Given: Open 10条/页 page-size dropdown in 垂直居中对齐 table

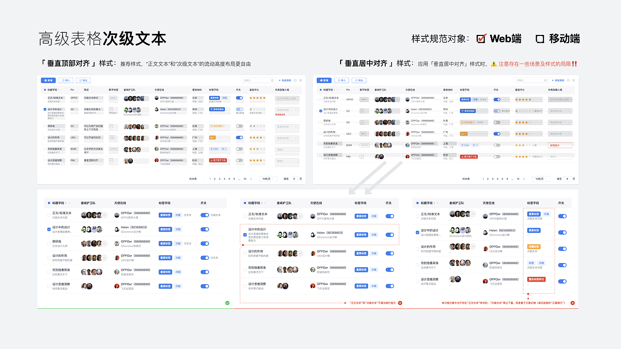Looking at the screenshot, I should coord(541,179).
